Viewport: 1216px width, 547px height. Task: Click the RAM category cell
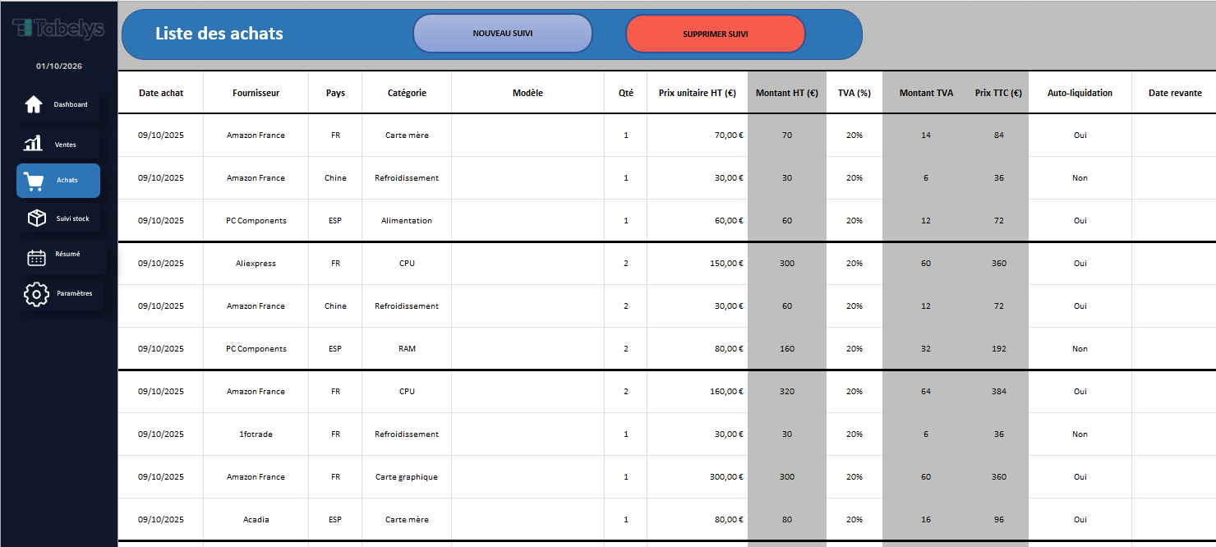point(407,349)
